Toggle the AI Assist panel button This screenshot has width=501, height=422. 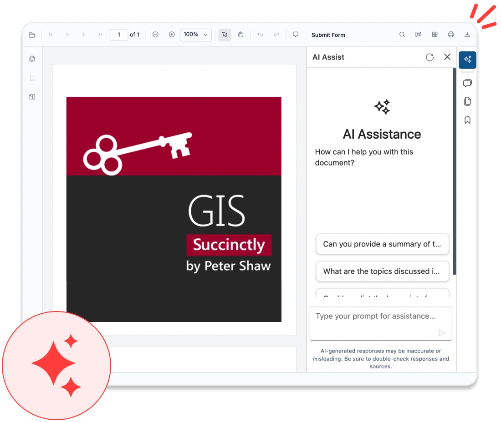point(467,60)
